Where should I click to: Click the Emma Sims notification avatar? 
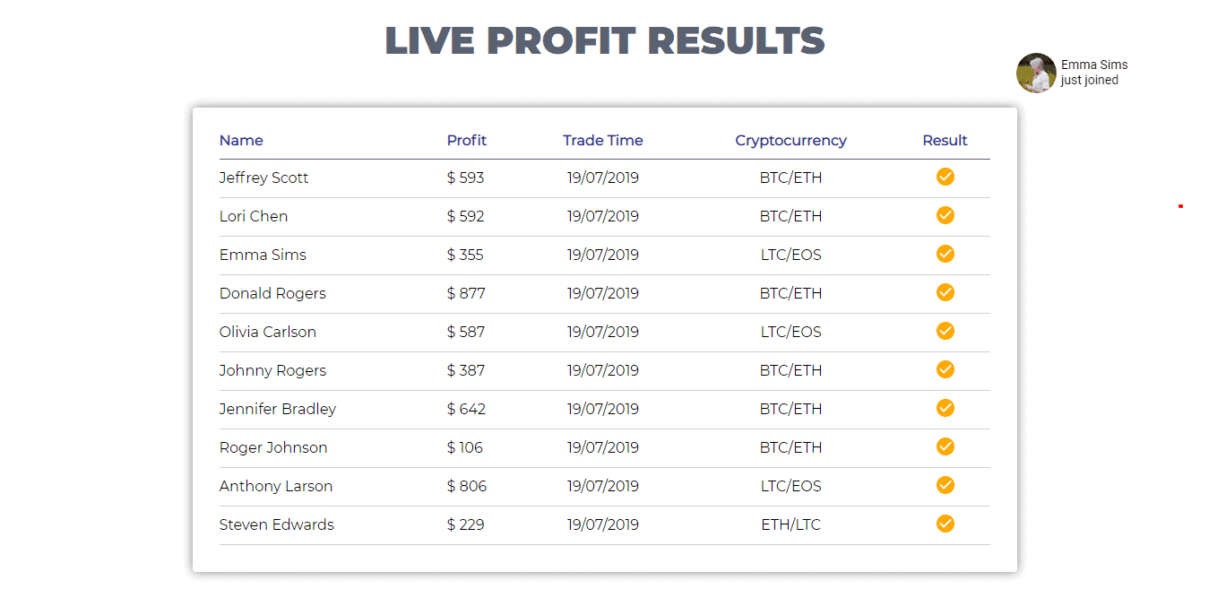tap(1036, 73)
